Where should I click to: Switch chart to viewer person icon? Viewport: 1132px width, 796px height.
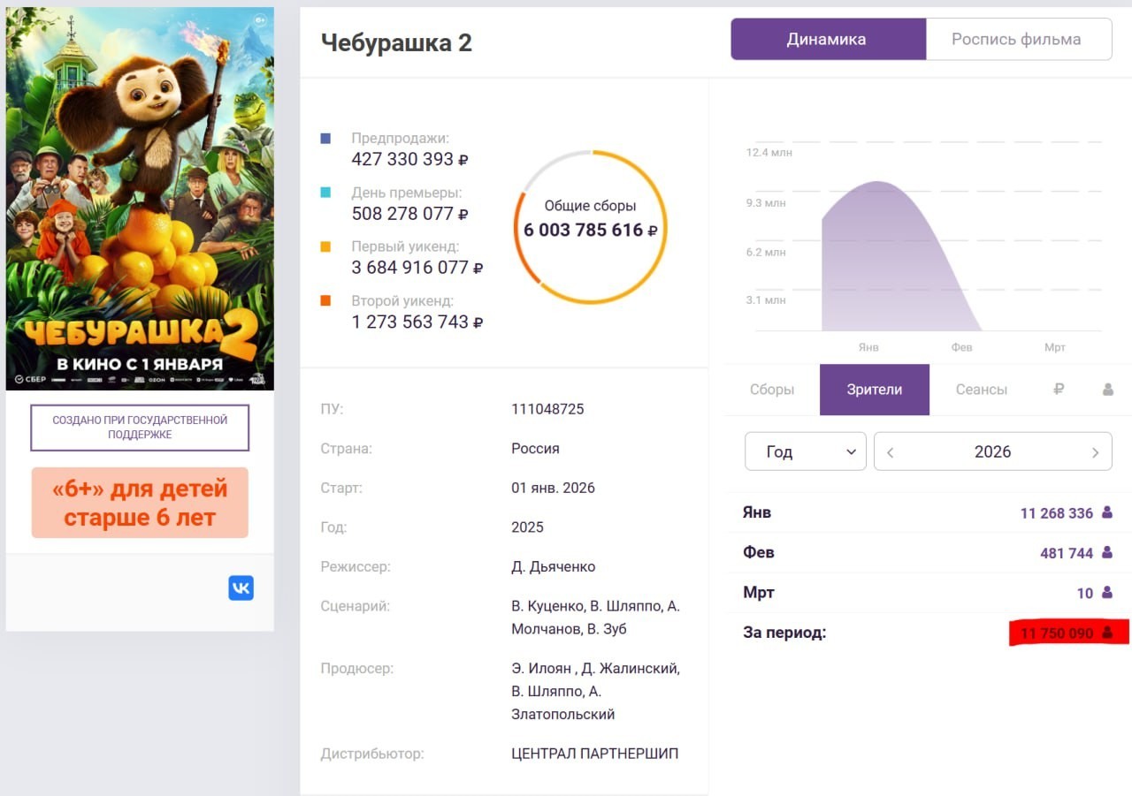tap(1108, 389)
